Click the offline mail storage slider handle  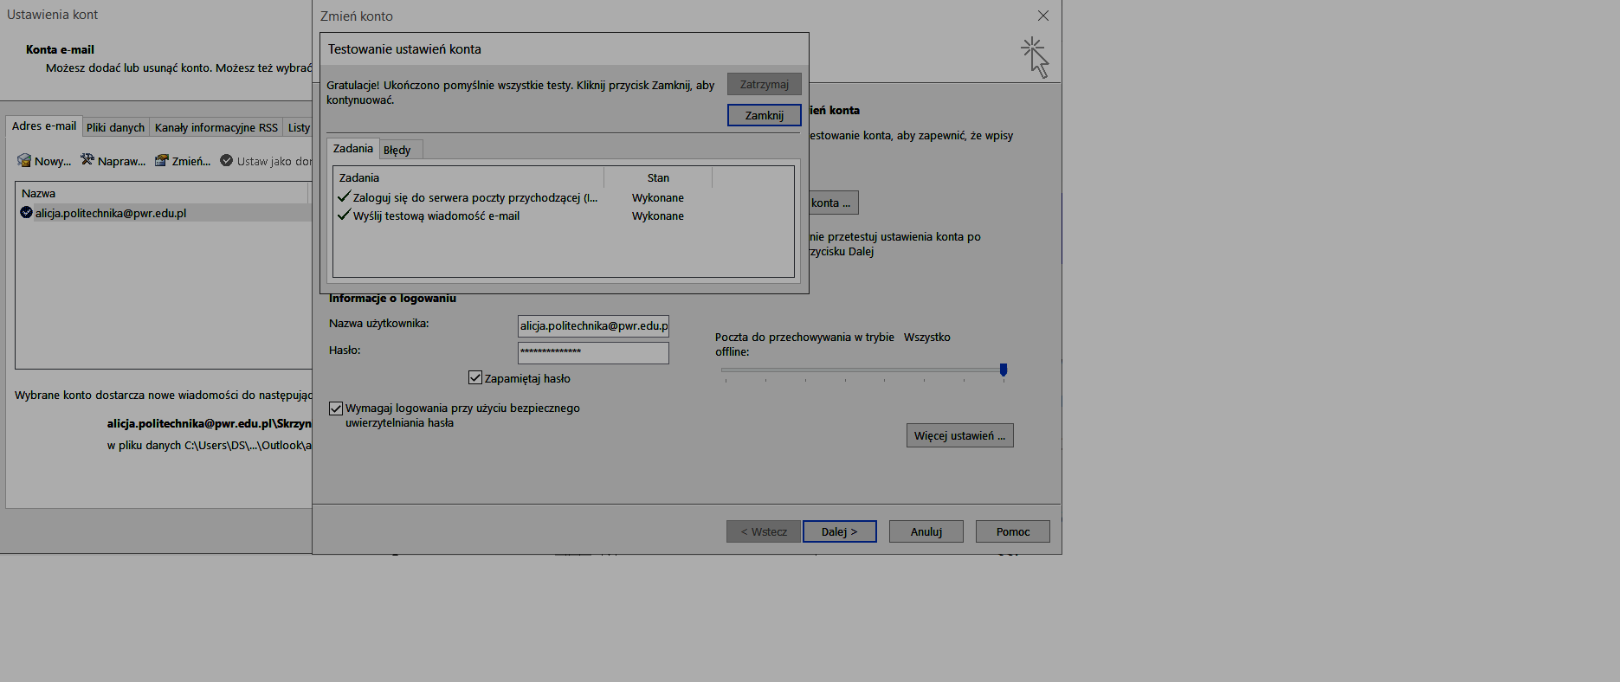click(x=1004, y=370)
